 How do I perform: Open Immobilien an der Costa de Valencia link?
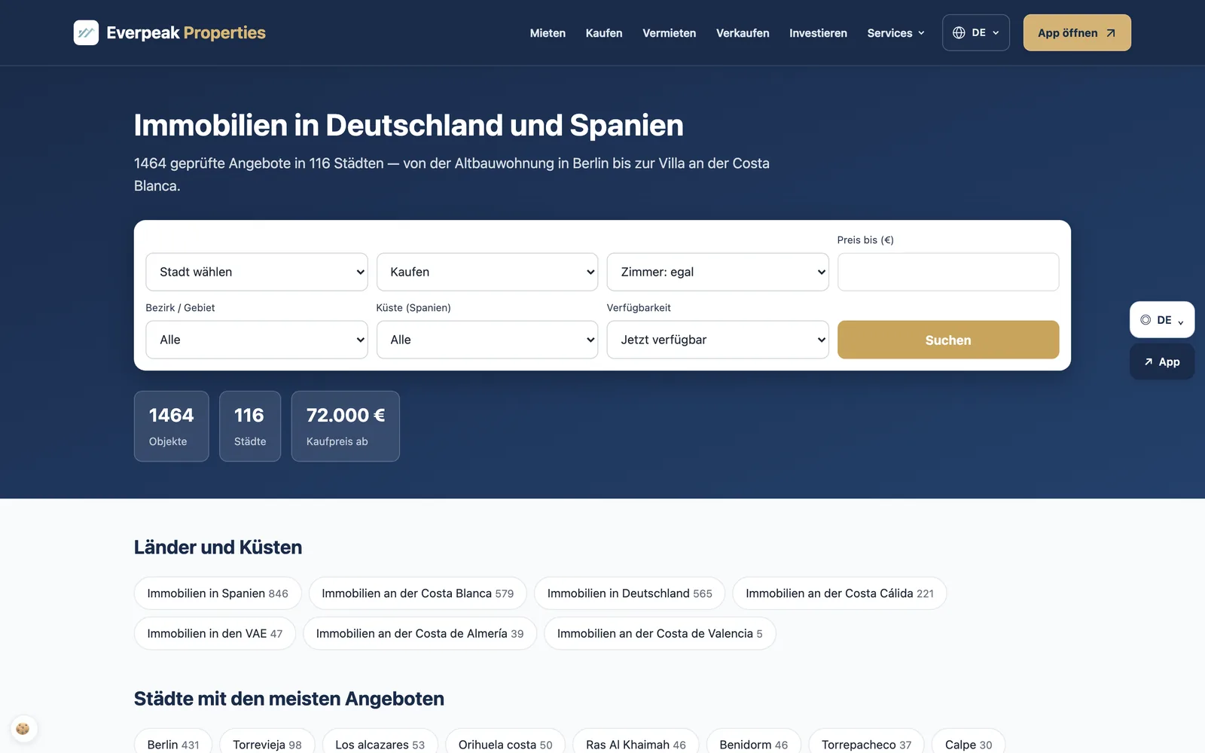click(x=660, y=633)
